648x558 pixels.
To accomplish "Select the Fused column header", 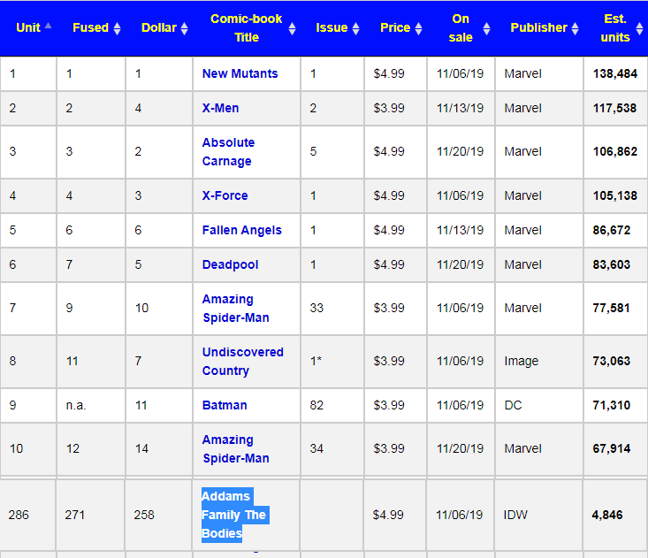I will pyautogui.click(x=90, y=27).
